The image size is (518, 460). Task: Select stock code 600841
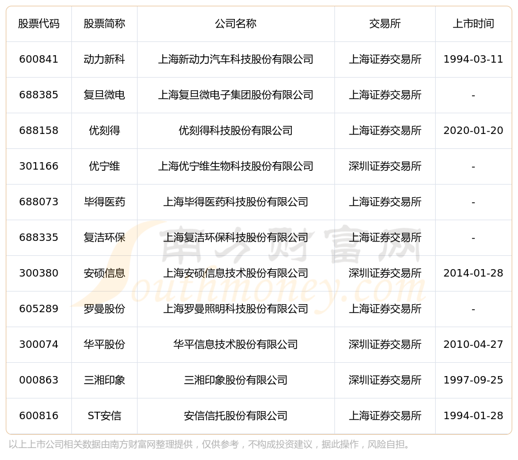click(39, 59)
